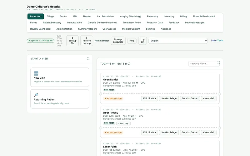Image resolution: width=250 pixels, height=156 pixels.
Task: Click the Log out button
Action: (142, 41)
